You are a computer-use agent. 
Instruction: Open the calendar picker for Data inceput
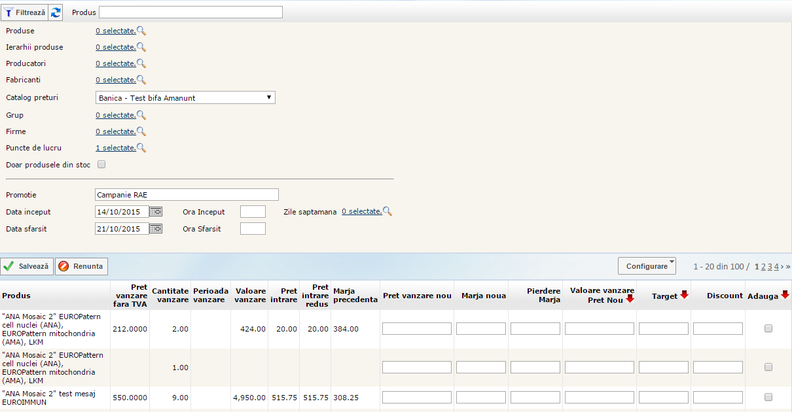click(156, 211)
